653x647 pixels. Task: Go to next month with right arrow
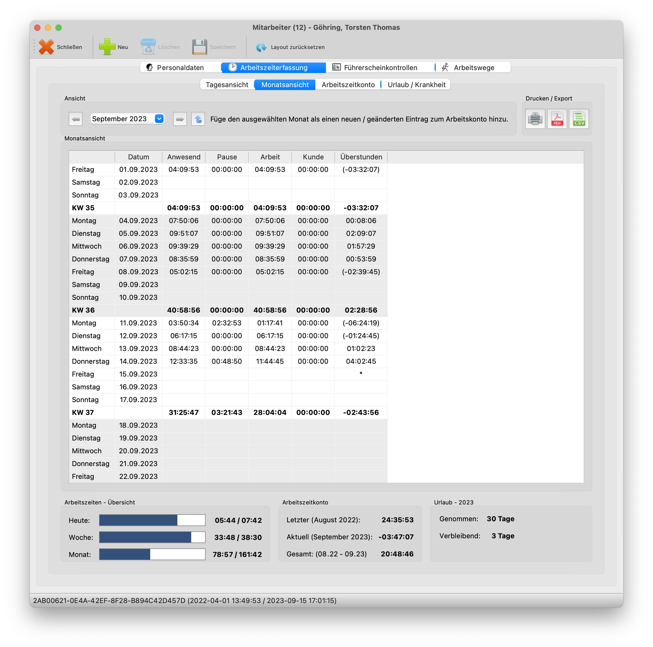coord(180,119)
